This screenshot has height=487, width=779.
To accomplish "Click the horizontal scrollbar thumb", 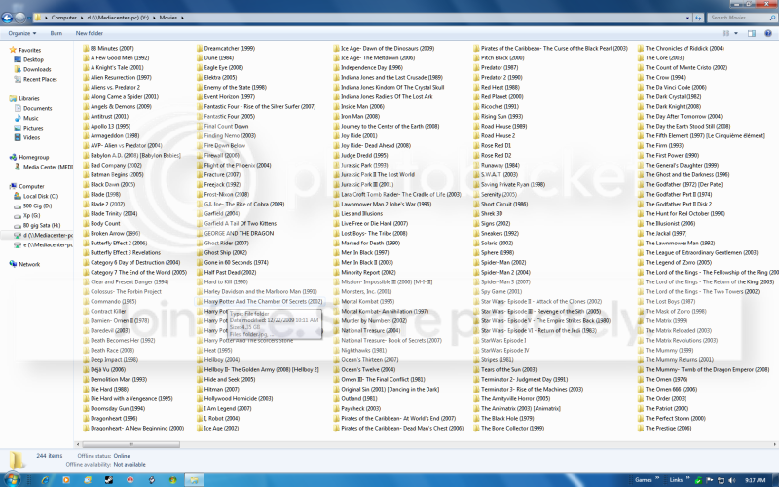I will click(x=130, y=444).
